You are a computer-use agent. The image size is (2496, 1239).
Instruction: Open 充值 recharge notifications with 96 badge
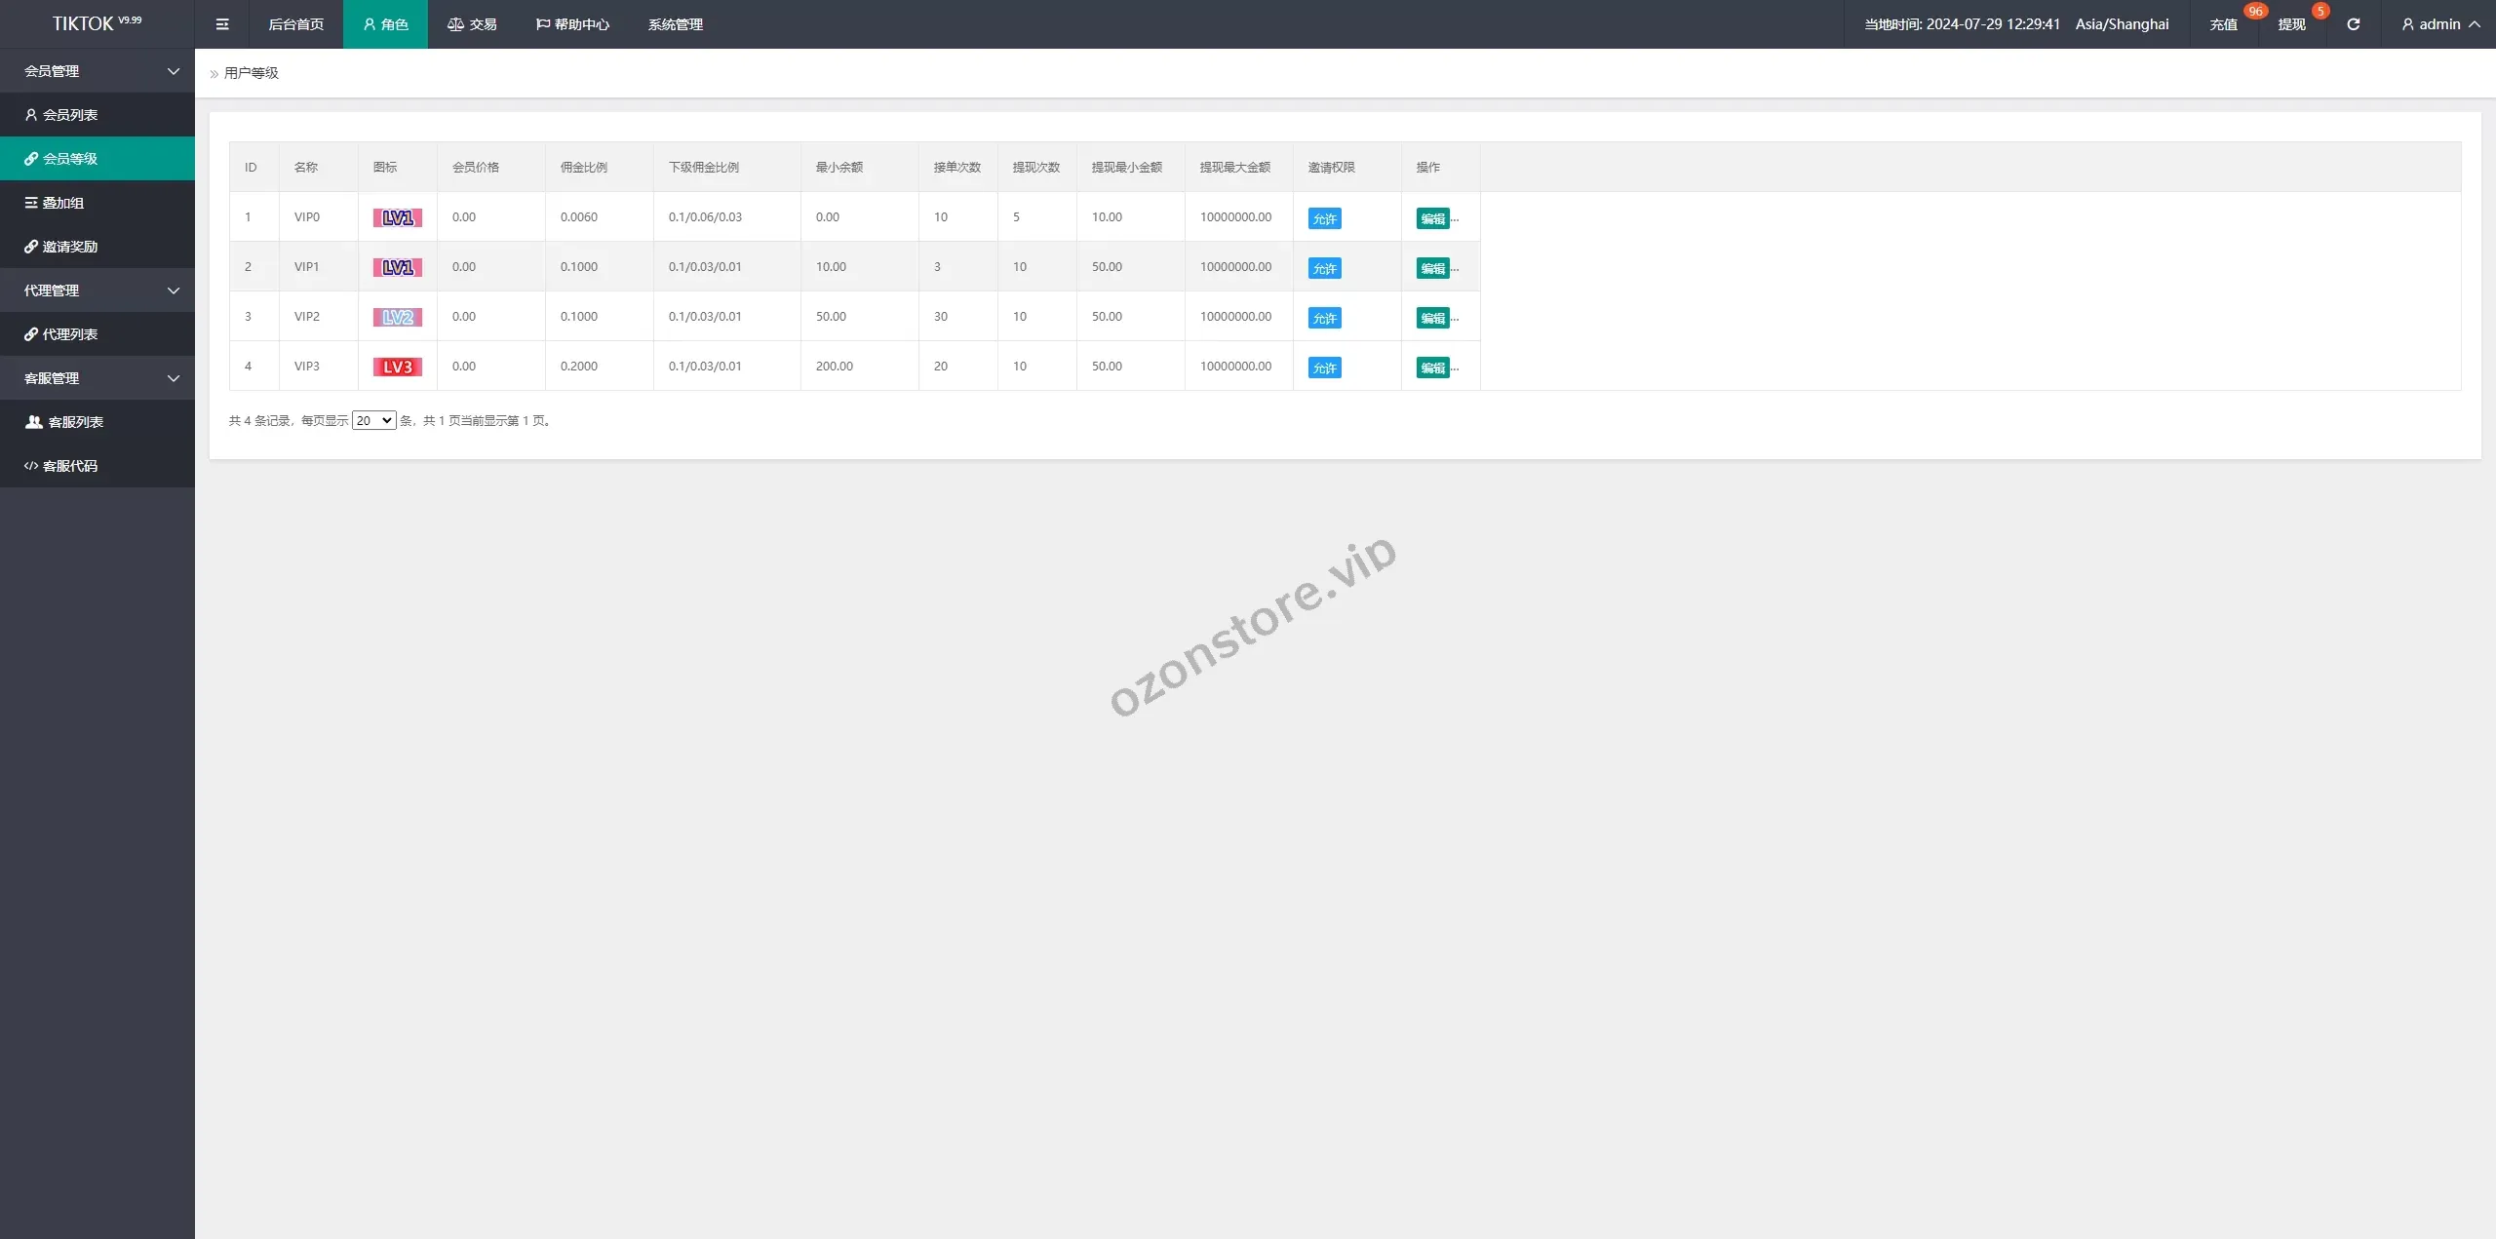(x=2223, y=24)
